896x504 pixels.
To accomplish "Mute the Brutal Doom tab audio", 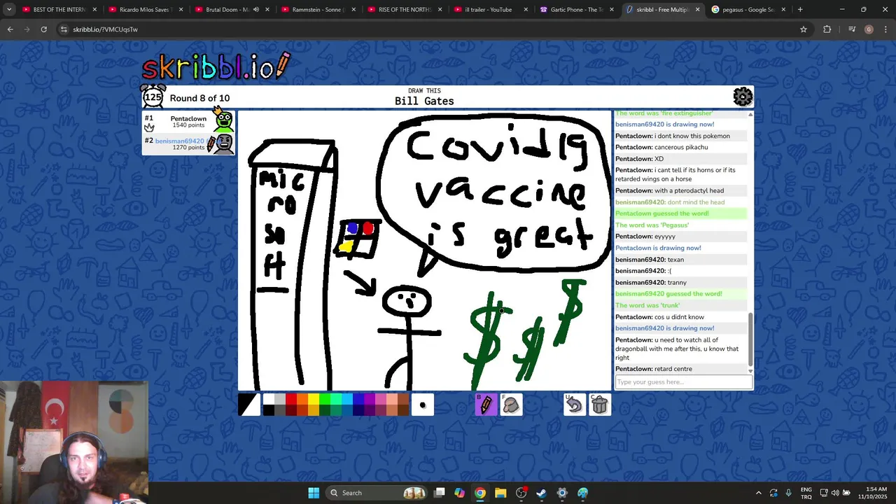I will (255, 10).
